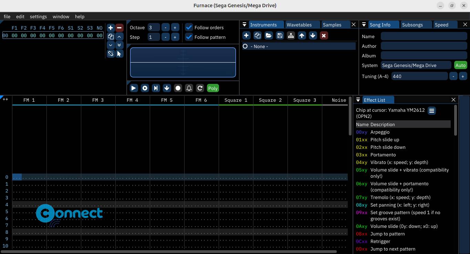This screenshot has width=470, height=254.
Task: Click the horizontal pattern scrollbar
Action: [x=169, y=252]
